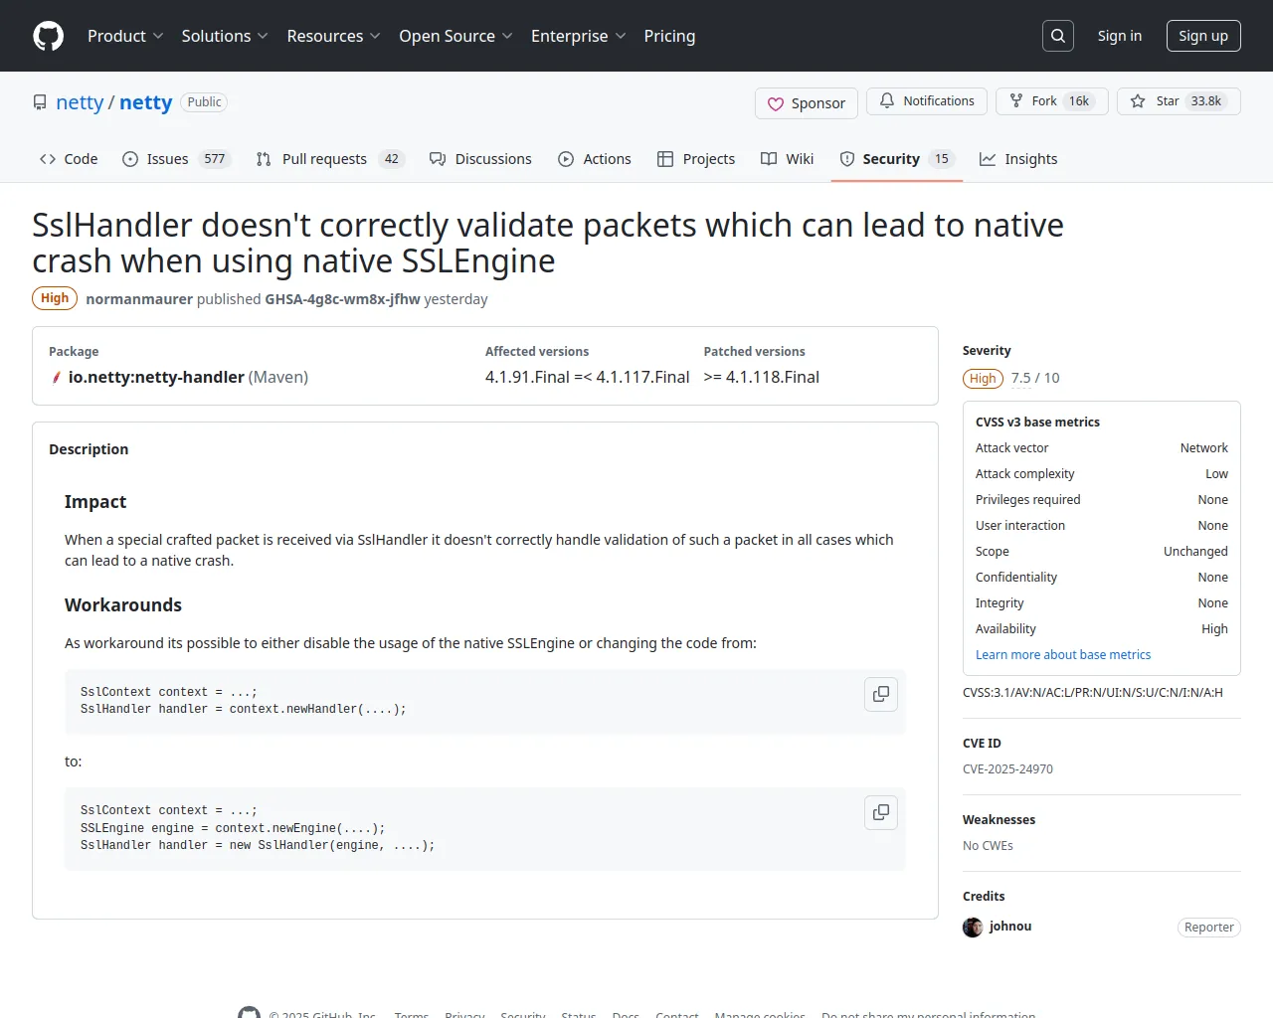The image size is (1273, 1018).
Task: Open the search magnifier icon
Action: (1058, 36)
